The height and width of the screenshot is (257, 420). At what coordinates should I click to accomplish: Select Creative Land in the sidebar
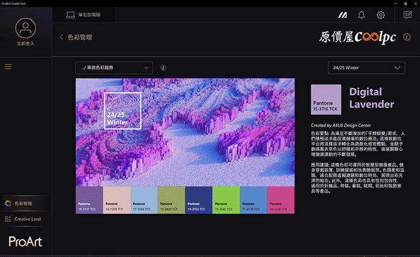(x=26, y=219)
